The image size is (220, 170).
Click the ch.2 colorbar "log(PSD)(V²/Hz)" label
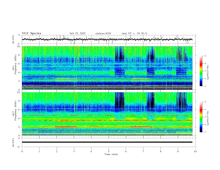pyautogui.click(x=208, y=118)
